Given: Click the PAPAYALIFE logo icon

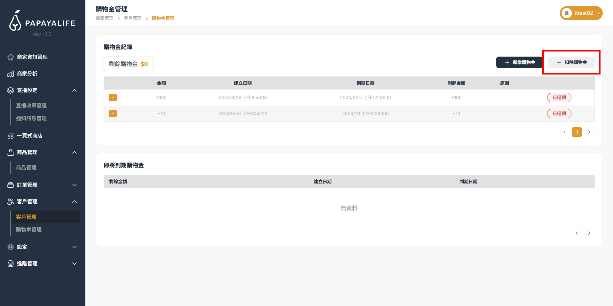Looking at the screenshot, I should click(15, 21).
